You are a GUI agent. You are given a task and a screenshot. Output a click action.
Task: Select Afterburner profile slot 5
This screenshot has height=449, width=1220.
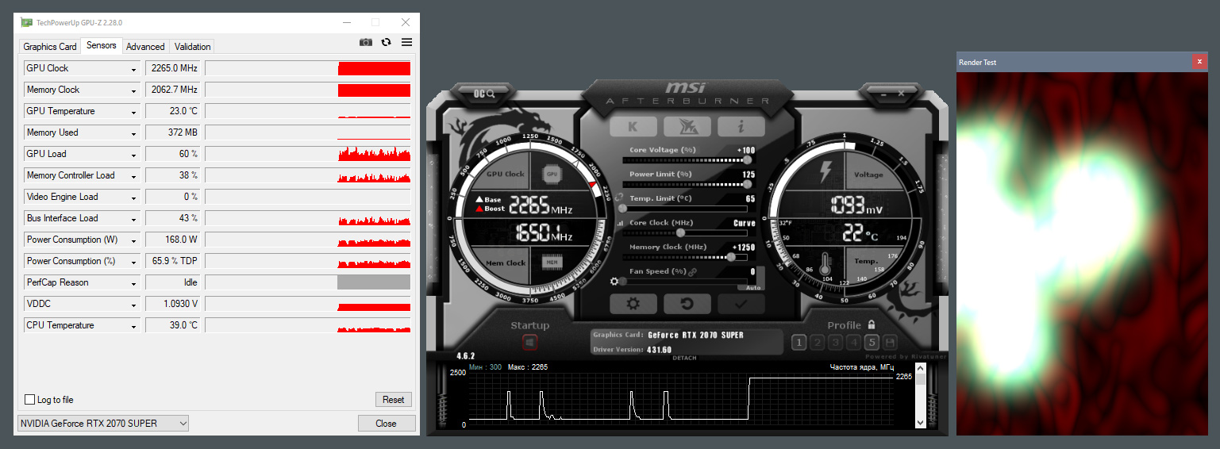pyautogui.click(x=872, y=343)
